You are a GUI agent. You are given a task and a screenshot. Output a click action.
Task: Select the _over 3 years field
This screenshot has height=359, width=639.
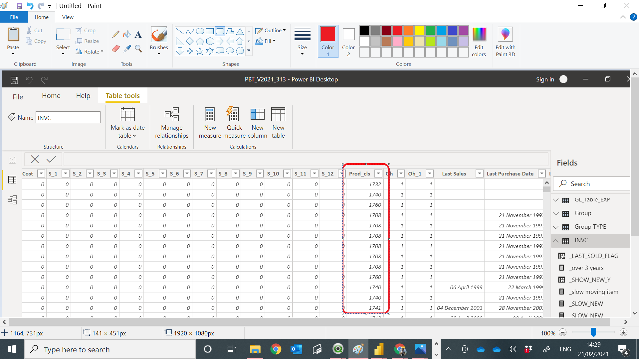(x=587, y=268)
